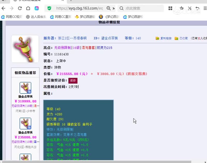207x163 pixels.
Task: Open similar item thumbnail priced ¥319999.00
Action: 25,88
